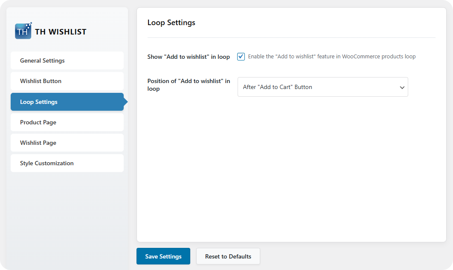The height and width of the screenshot is (270, 453).
Task: Uncheck the Show "Add to wishlist" in loop checkbox
Action: tap(241, 57)
